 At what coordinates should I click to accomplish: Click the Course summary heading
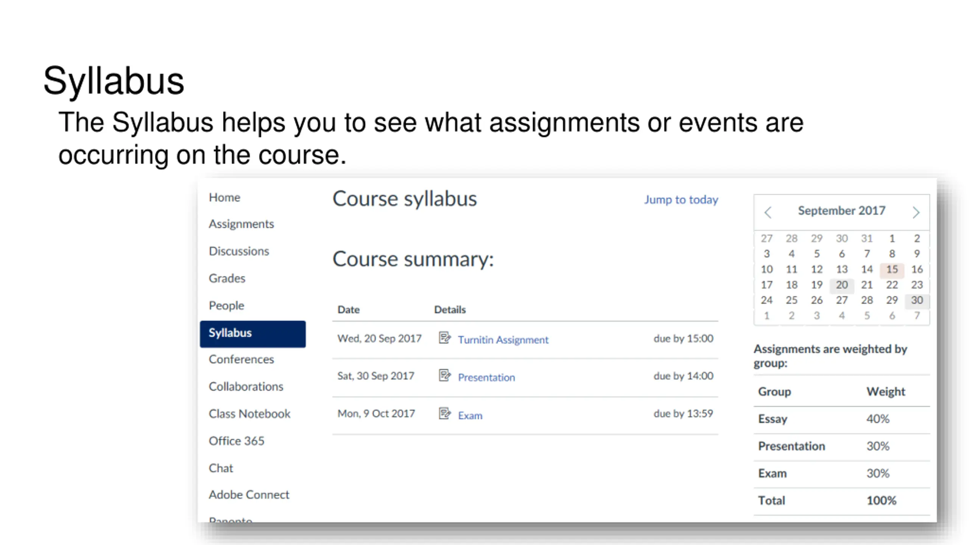413,259
